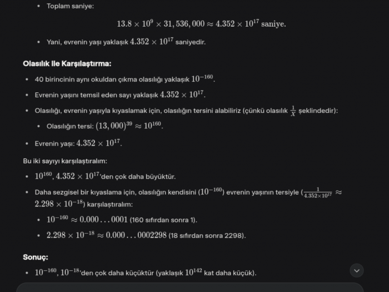
Task: Click the "Olasılık ile Karşılaştırma:" heading
Action: (x=67, y=63)
